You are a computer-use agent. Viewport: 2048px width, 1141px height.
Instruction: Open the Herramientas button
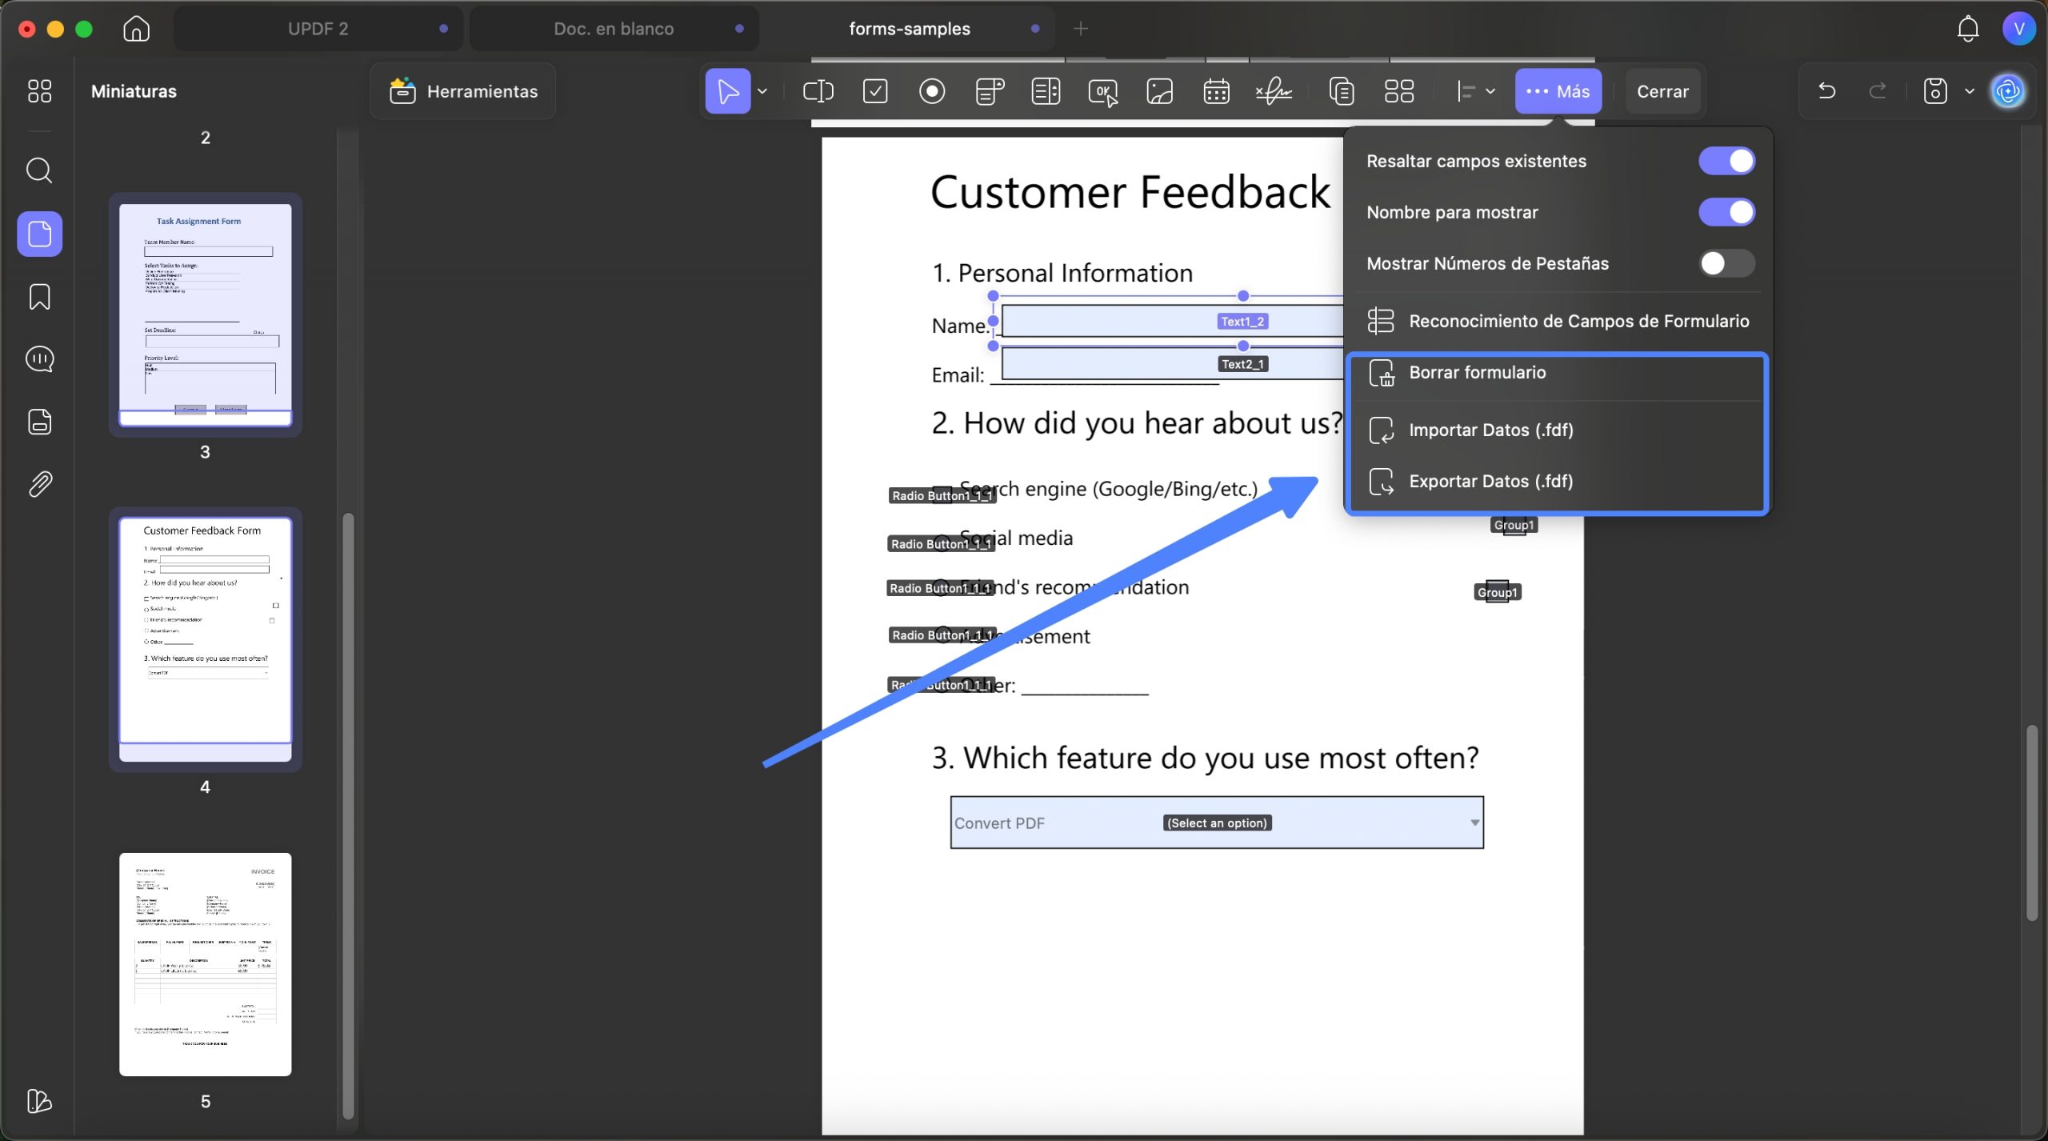click(463, 91)
